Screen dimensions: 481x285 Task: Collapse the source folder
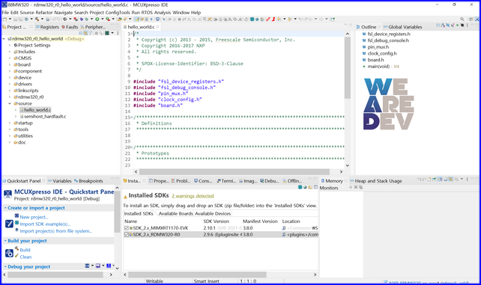pyautogui.click(x=10, y=103)
